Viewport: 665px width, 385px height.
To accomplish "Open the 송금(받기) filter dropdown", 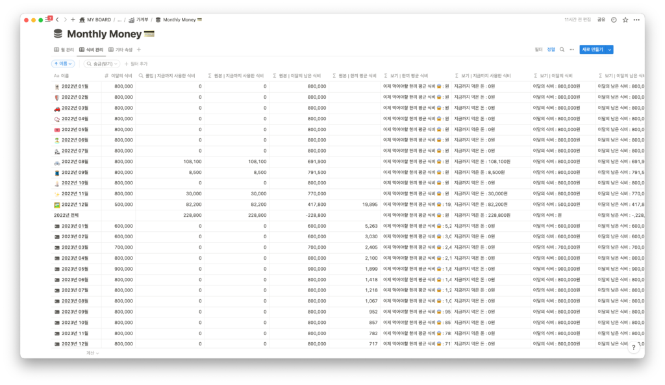I will pyautogui.click(x=103, y=64).
